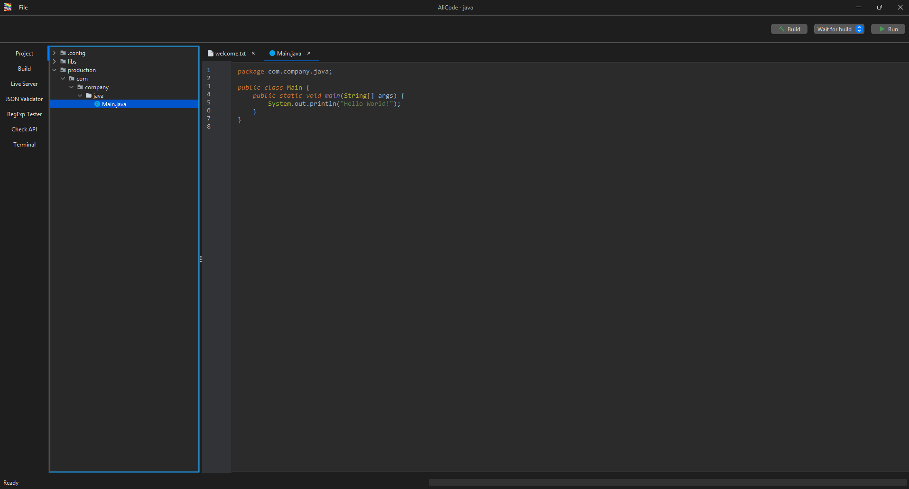Close the welcome.txt tab
This screenshot has height=489, width=909.
(253, 53)
